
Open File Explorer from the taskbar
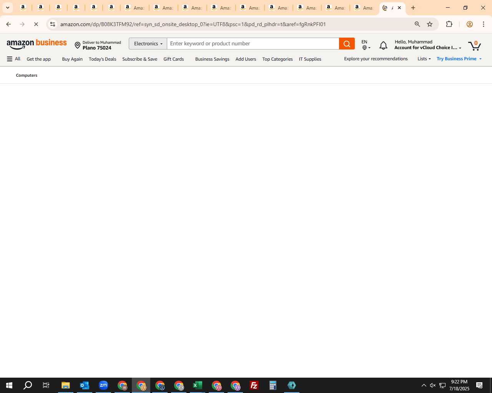pyautogui.click(x=66, y=385)
